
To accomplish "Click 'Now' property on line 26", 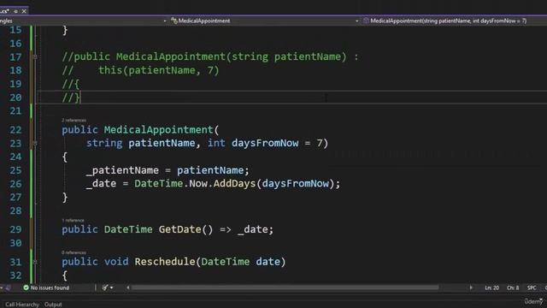I will tap(197, 184).
